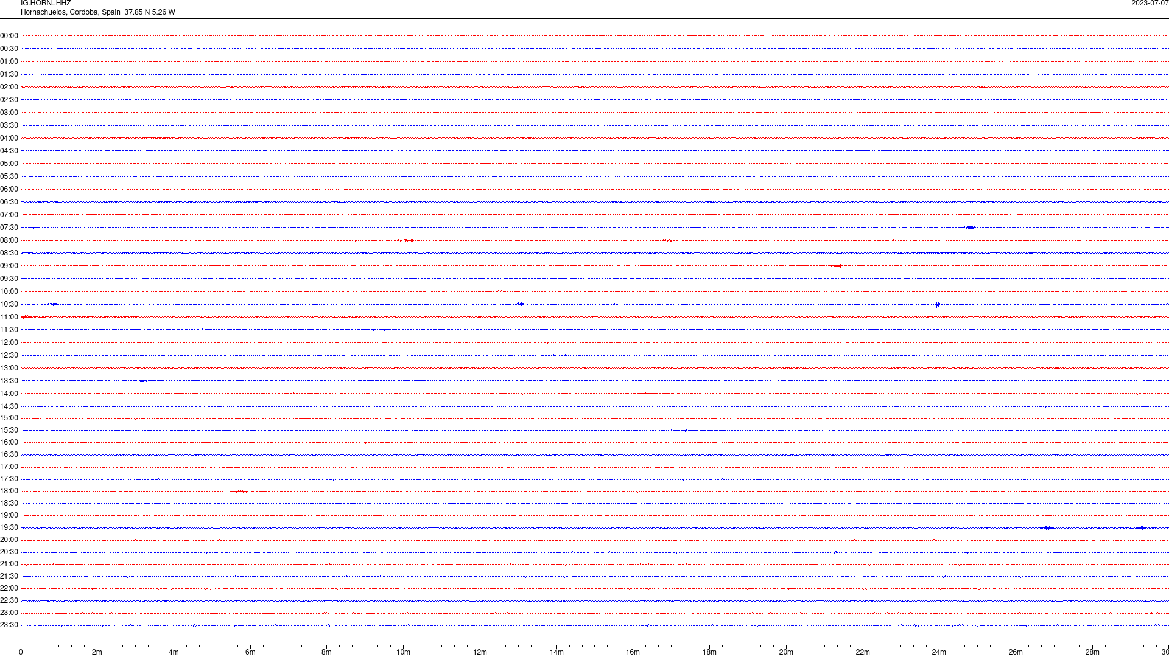Select the 11:00 time row label
The image size is (1169, 657).
click(x=9, y=317)
